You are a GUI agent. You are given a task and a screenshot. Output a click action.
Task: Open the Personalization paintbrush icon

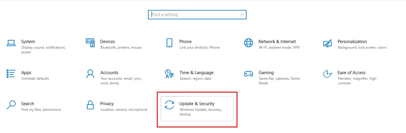[x=327, y=43]
